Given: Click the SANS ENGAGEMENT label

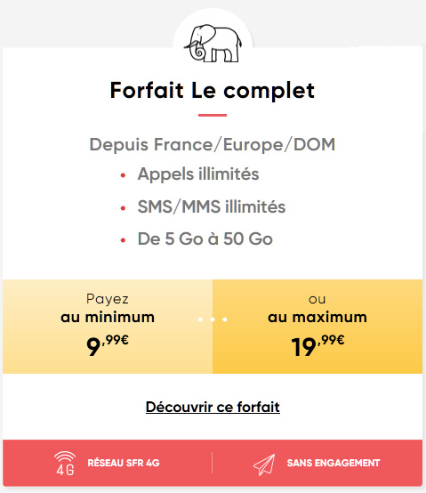Looking at the screenshot, I should (x=334, y=463).
